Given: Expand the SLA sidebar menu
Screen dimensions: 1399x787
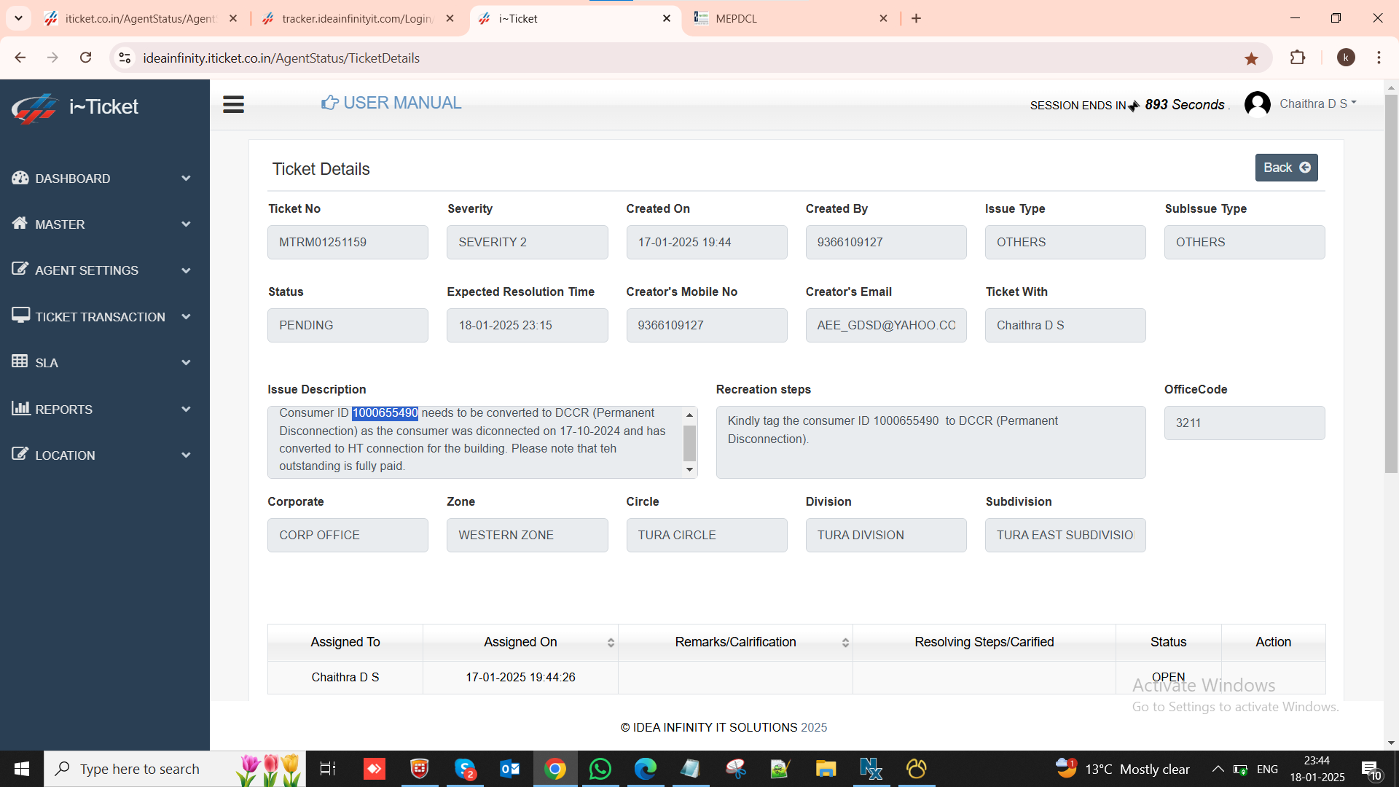Looking at the screenshot, I should (x=102, y=362).
